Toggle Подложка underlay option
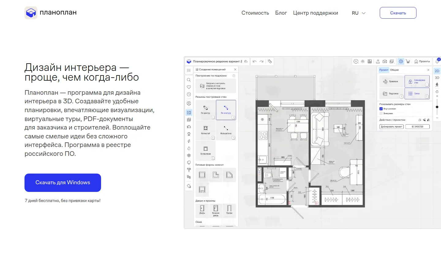 point(392,94)
